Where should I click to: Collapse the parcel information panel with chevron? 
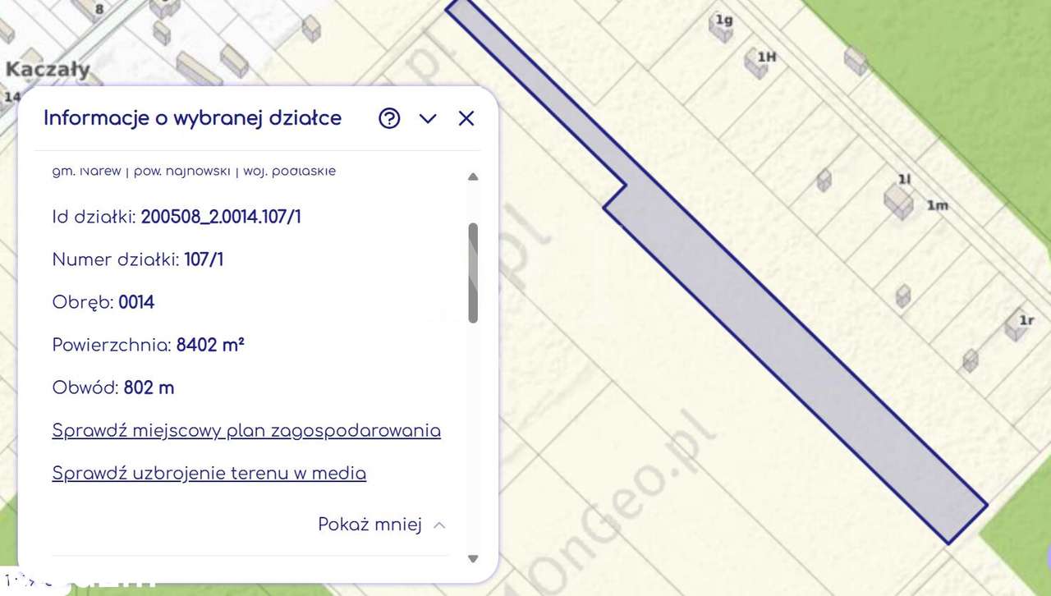tap(428, 118)
